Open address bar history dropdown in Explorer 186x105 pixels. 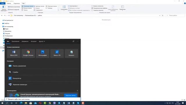(160, 15)
